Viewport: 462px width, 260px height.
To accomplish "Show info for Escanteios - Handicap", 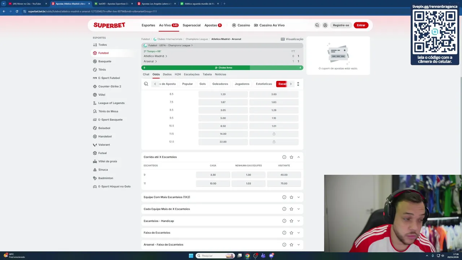I will tap(284, 221).
